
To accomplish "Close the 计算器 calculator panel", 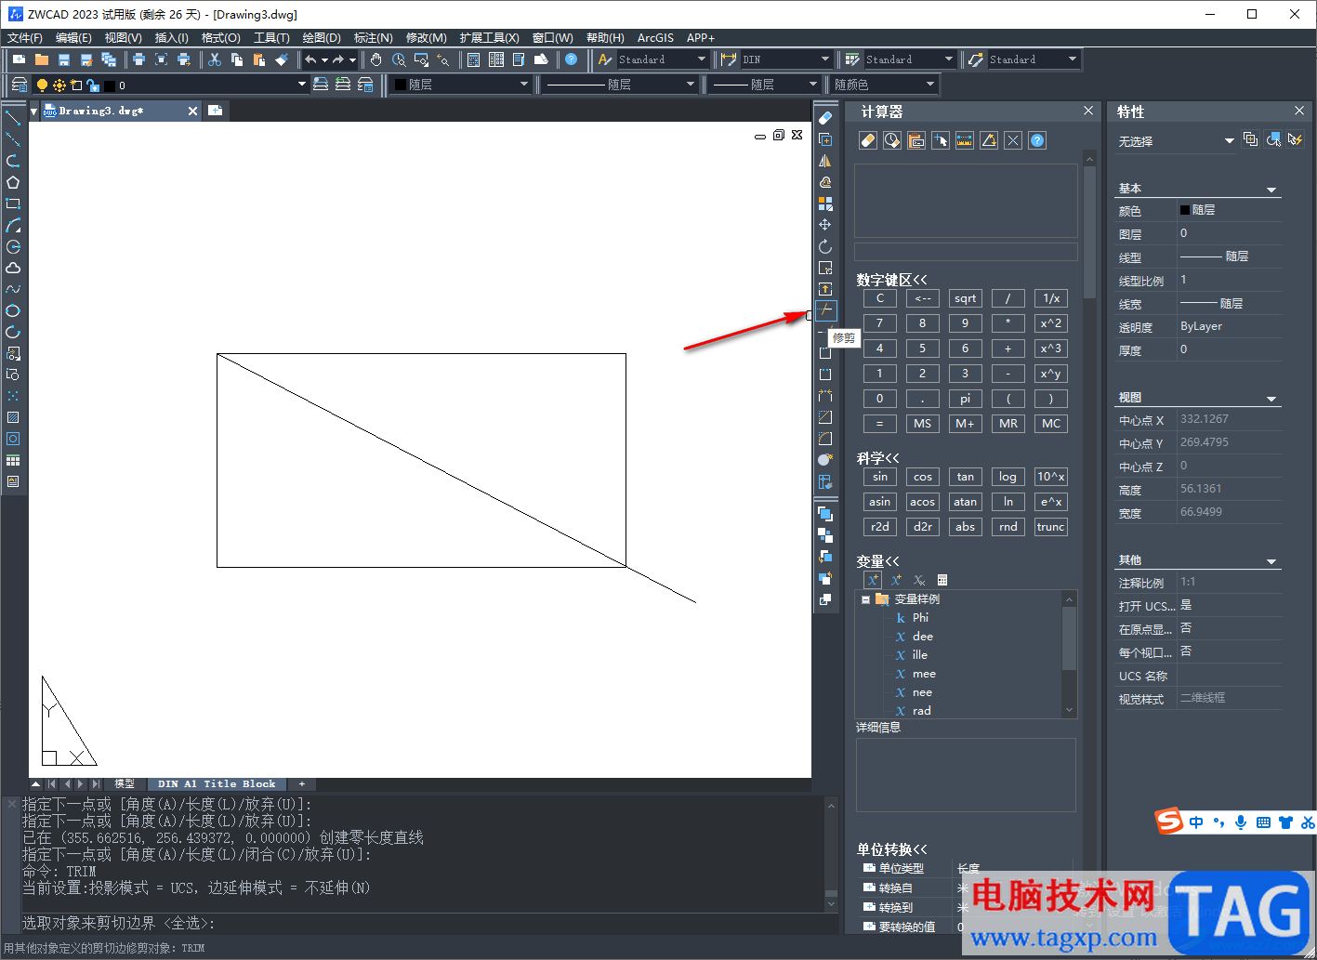I will pyautogui.click(x=1088, y=111).
